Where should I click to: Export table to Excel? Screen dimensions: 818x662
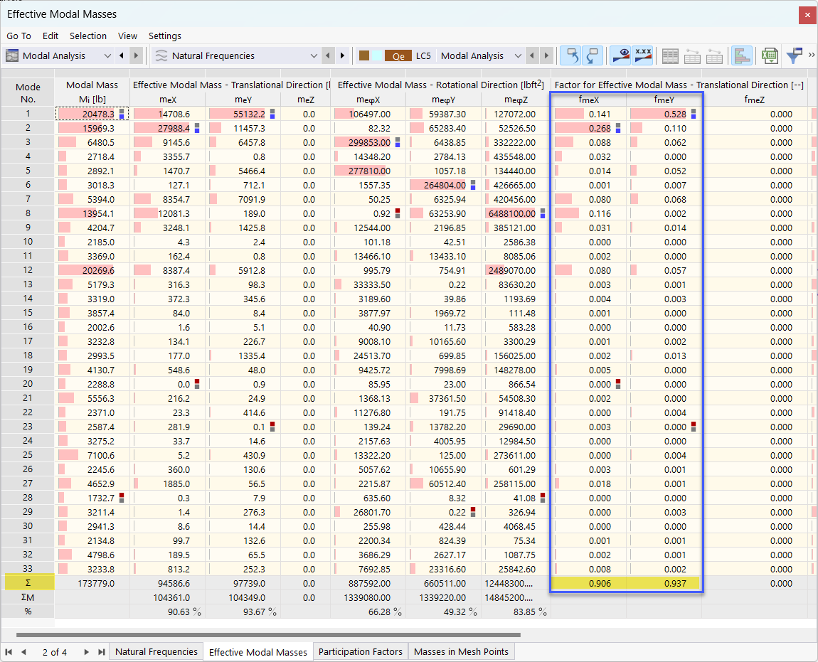(769, 56)
